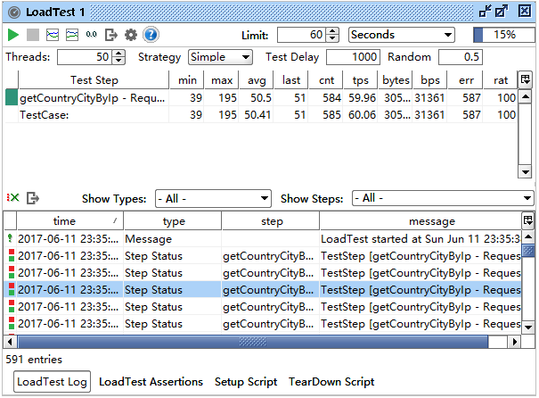539x398 pixels.
Task: Sort statistics by tps column header
Action: click(360, 80)
